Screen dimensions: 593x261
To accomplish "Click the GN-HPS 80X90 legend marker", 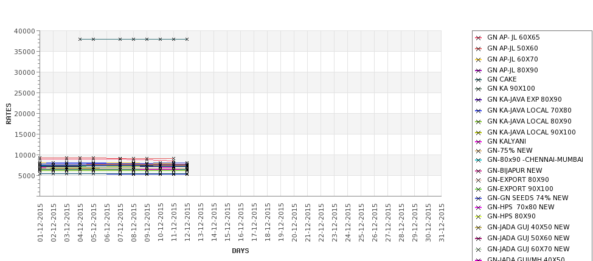I will [x=479, y=217].
